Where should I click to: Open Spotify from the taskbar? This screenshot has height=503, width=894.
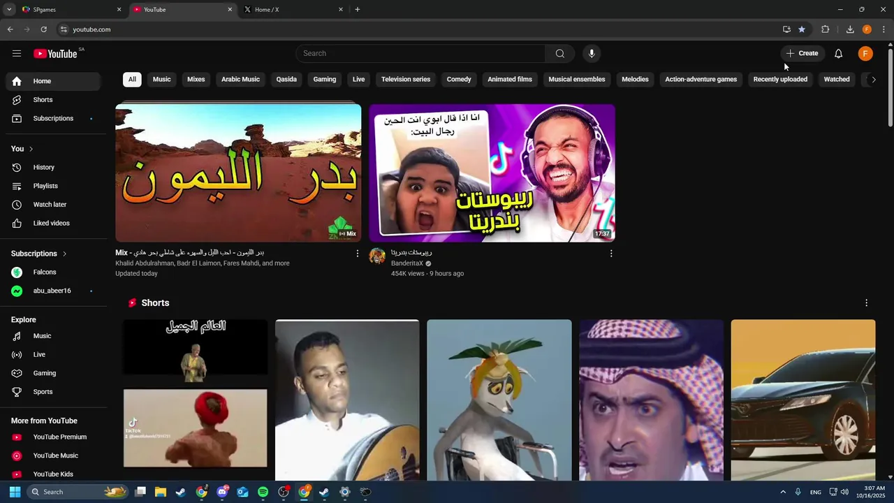(x=263, y=492)
